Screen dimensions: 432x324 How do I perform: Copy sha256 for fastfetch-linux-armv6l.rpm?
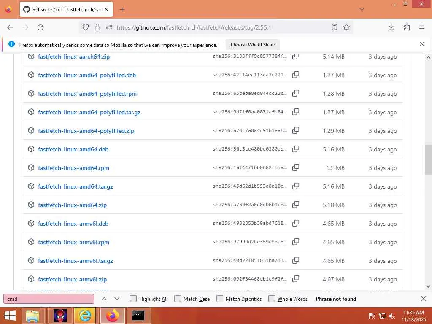296,242
